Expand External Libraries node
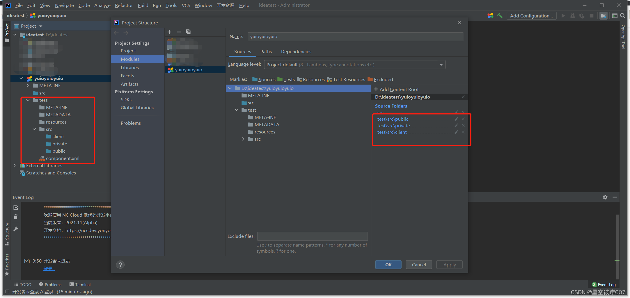The image size is (630, 298). point(15,165)
